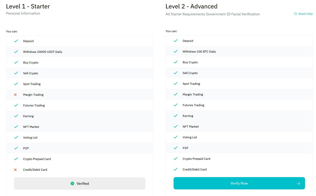Click the checkmark beside Advanced Credit/Debit Card
Screen dimensions: 316x196
click(x=176, y=169)
